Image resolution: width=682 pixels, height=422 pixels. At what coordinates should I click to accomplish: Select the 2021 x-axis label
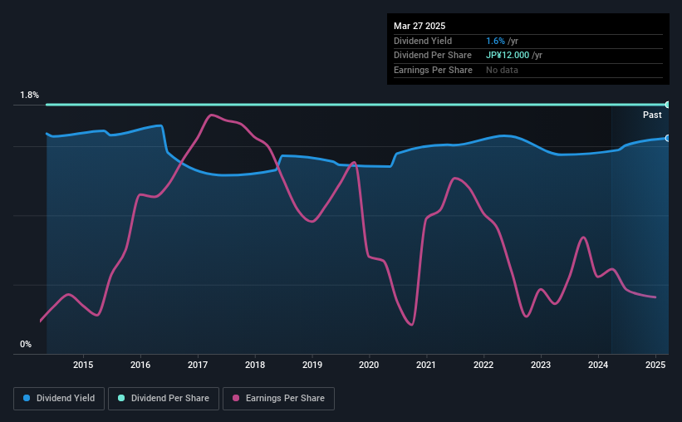[426, 365]
